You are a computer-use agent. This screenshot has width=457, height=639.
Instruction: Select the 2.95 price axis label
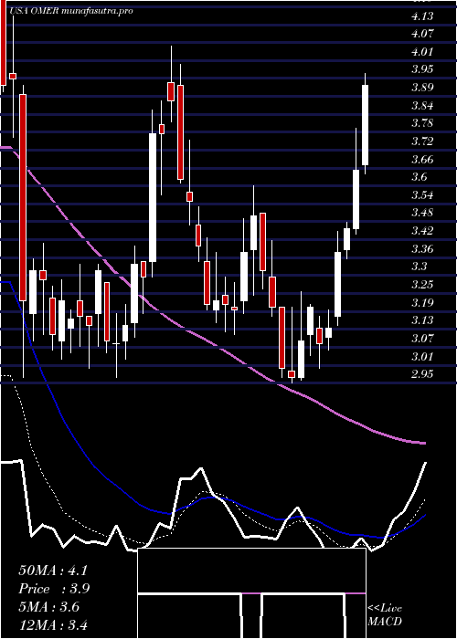422,374
